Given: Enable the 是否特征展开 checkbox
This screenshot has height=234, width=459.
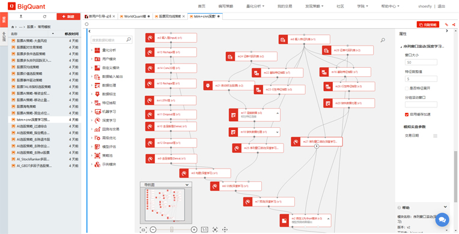Looking at the screenshot, I should 407,88.
